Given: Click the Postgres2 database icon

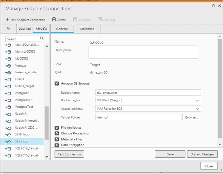Looking at the screenshot, I should (x=9, y=94).
